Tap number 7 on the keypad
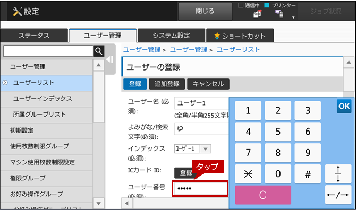356x210 pixels. (x=248, y=153)
